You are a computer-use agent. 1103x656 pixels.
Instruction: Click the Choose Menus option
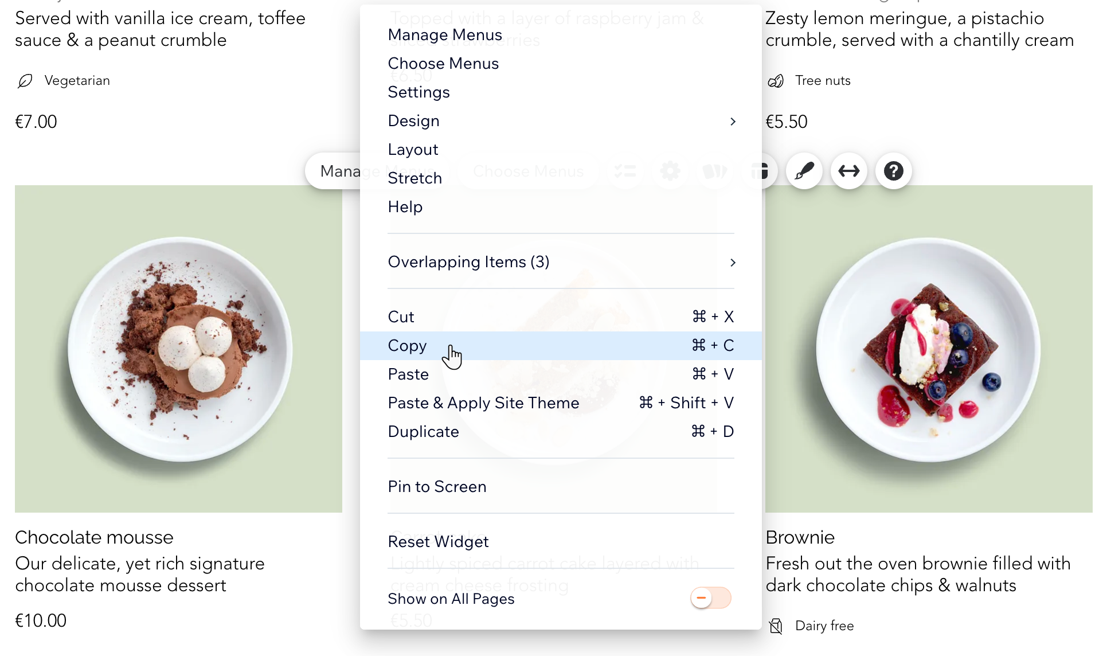443,63
